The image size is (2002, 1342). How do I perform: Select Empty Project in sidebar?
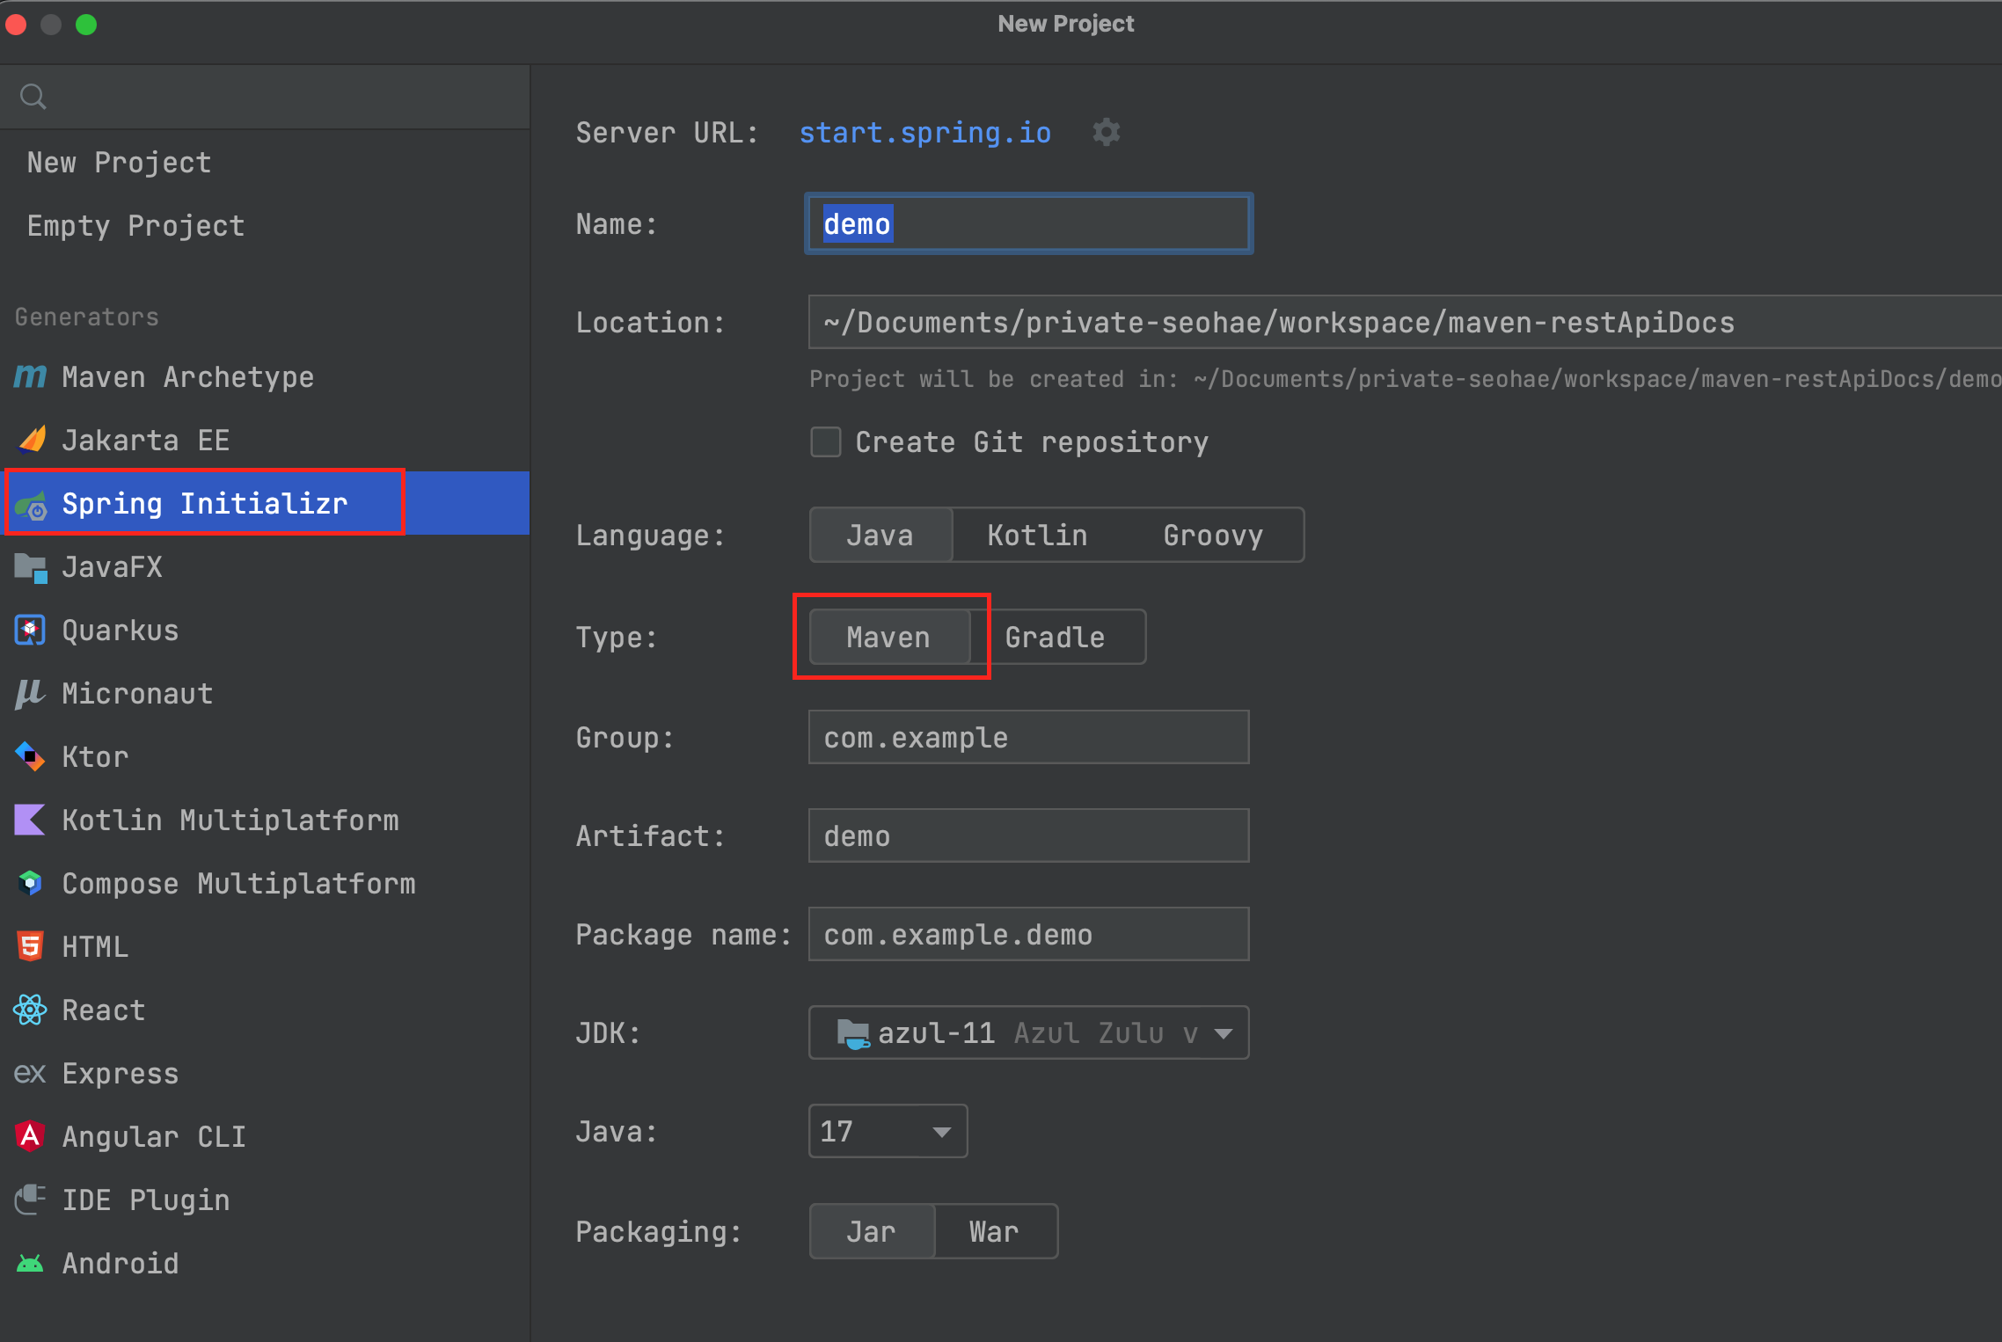tap(135, 226)
